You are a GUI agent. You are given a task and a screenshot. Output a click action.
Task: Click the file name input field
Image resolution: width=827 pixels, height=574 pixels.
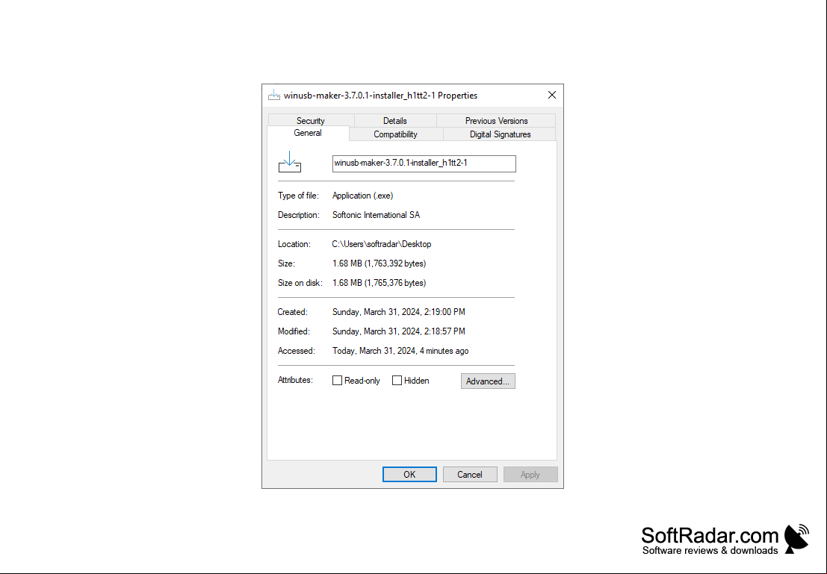tap(424, 163)
